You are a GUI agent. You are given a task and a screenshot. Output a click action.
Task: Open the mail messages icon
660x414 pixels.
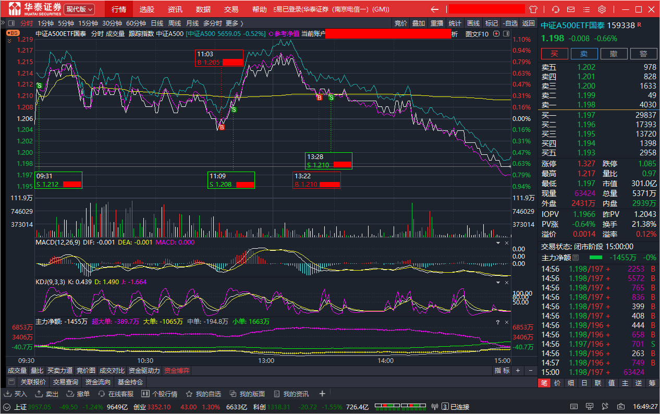pos(571,9)
